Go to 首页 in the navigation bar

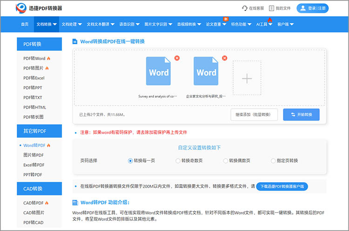pos(25,24)
